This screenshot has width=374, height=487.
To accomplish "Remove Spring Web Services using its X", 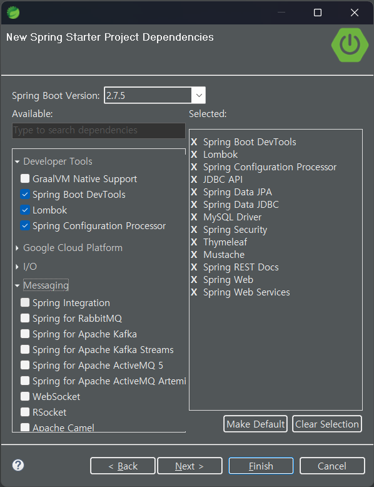I will click(194, 292).
